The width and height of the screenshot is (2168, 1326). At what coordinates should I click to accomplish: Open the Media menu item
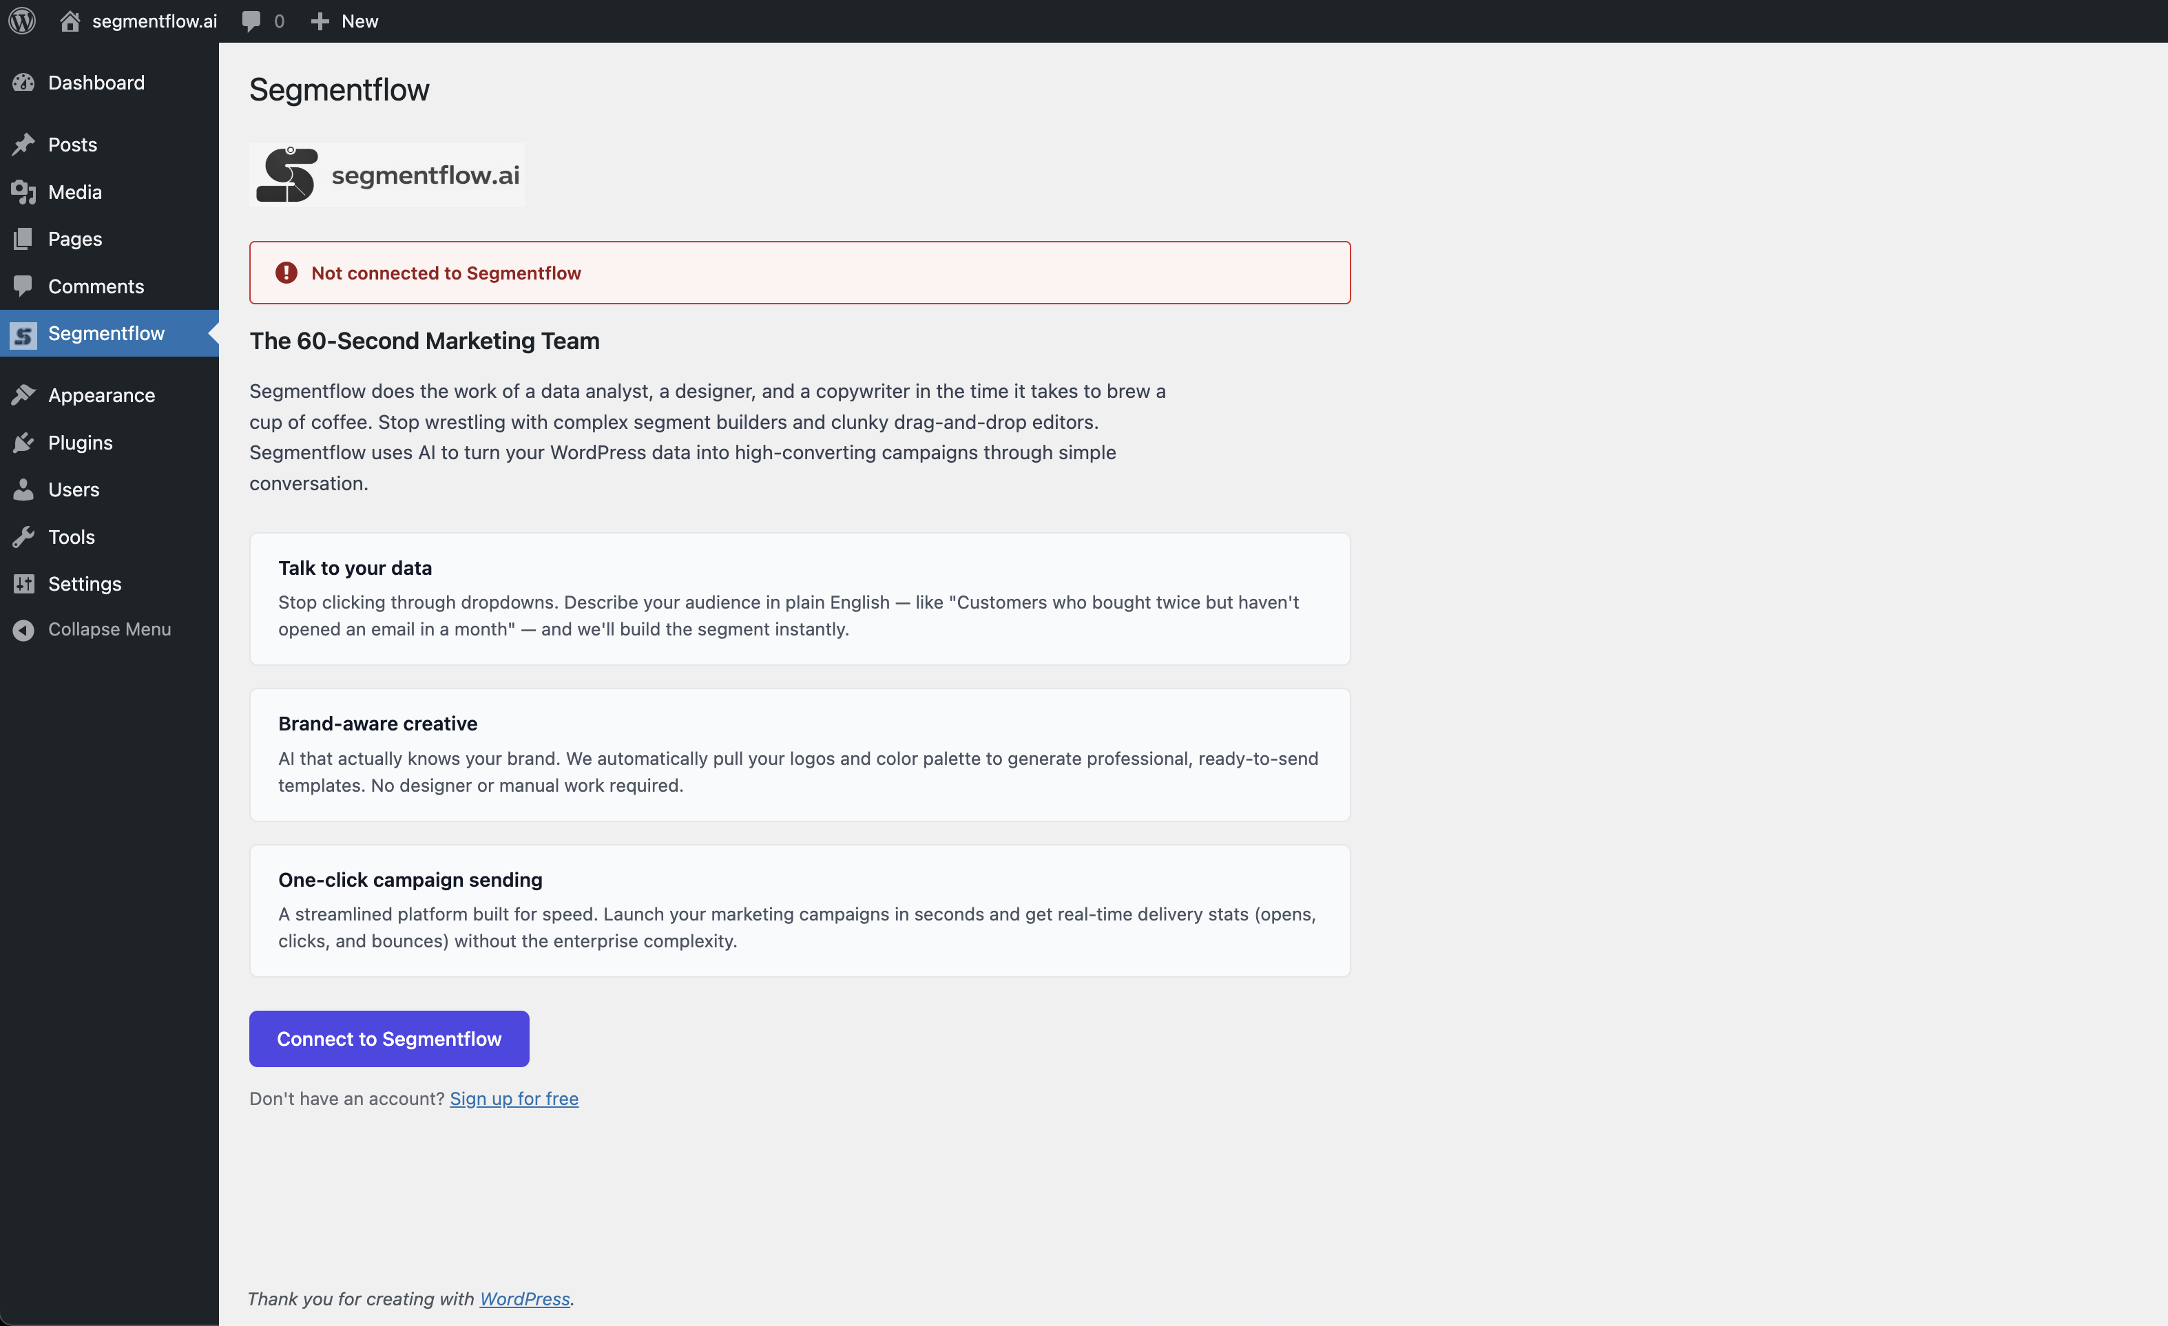pos(109,191)
